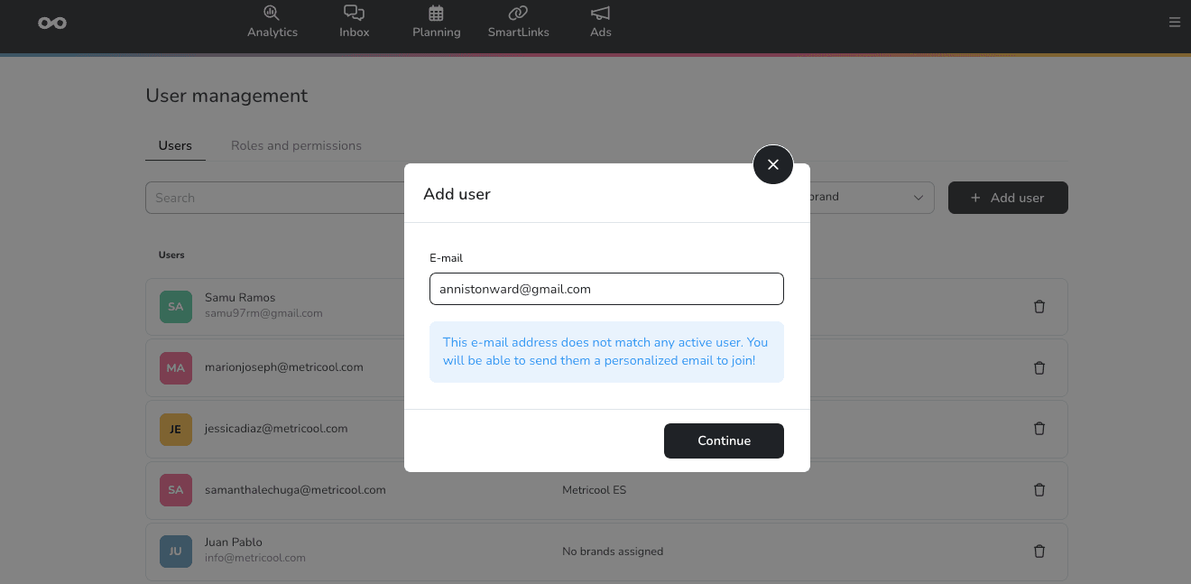Open the Ads section
The width and height of the screenshot is (1191, 584).
pos(600,22)
